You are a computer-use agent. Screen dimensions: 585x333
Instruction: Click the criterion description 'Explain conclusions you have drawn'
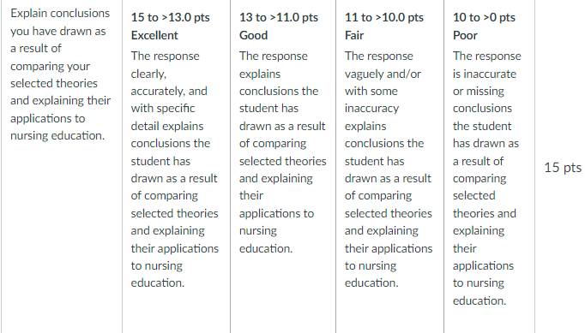[60, 22]
